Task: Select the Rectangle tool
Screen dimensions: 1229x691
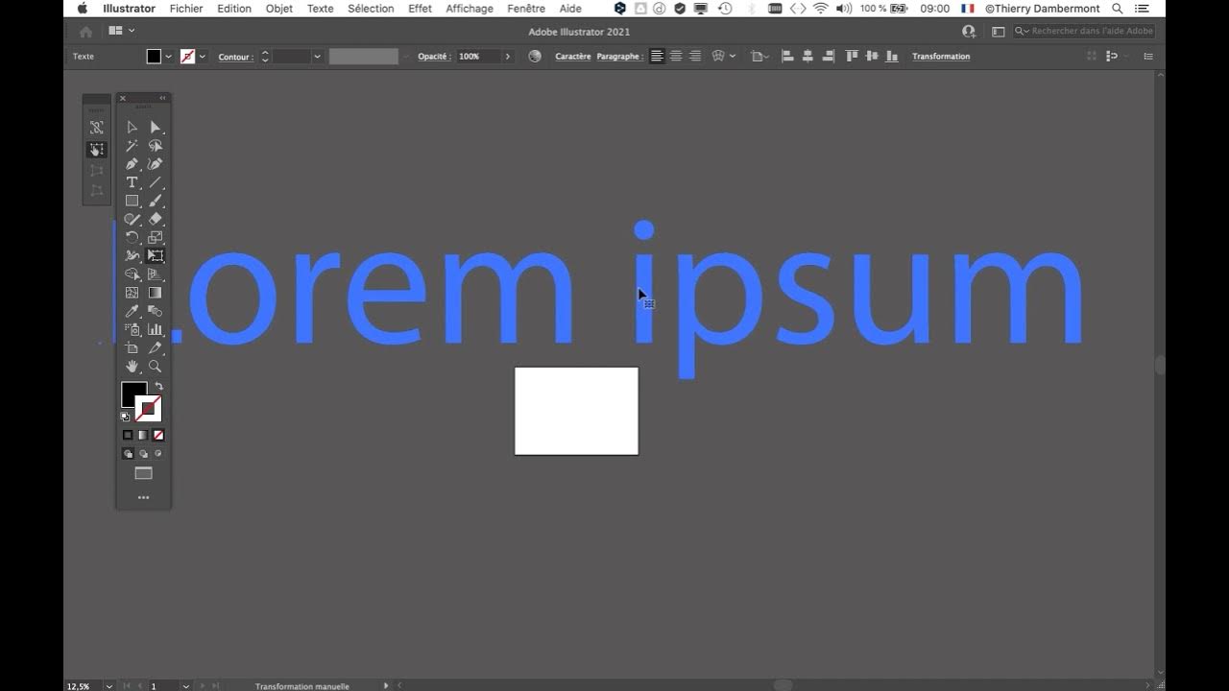Action: (x=132, y=201)
